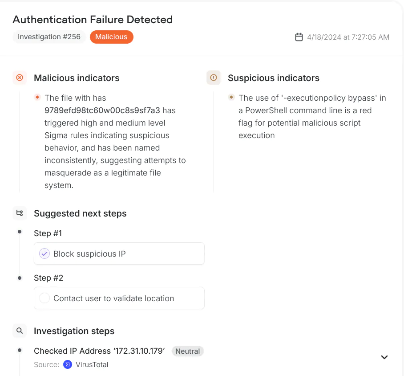This screenshot has height=376, width=404.
Task: Select the Malicious status badge
Action: pyautogui.click(x=112, y=37)
